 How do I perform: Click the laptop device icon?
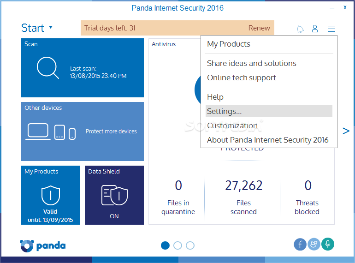point(38,131)
